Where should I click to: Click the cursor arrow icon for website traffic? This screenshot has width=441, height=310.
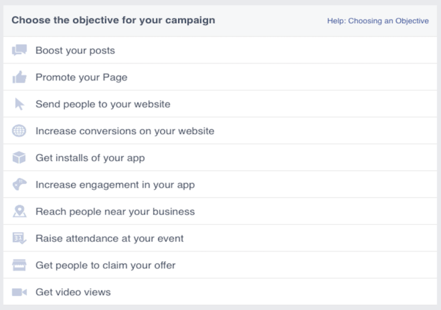tap(19, 104)
